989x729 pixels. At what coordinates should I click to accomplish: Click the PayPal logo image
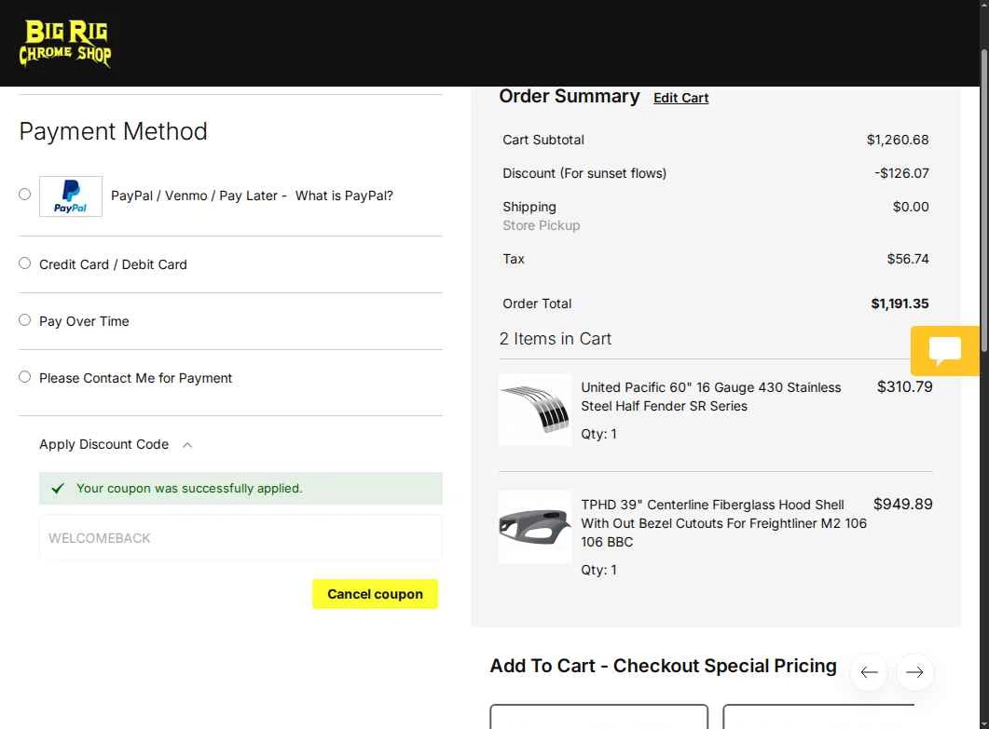(x=71, y=196)
